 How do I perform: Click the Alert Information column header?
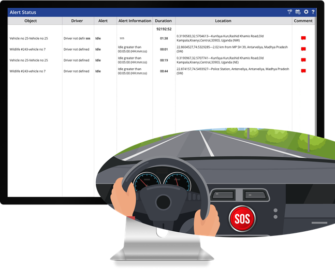(134, 21)
